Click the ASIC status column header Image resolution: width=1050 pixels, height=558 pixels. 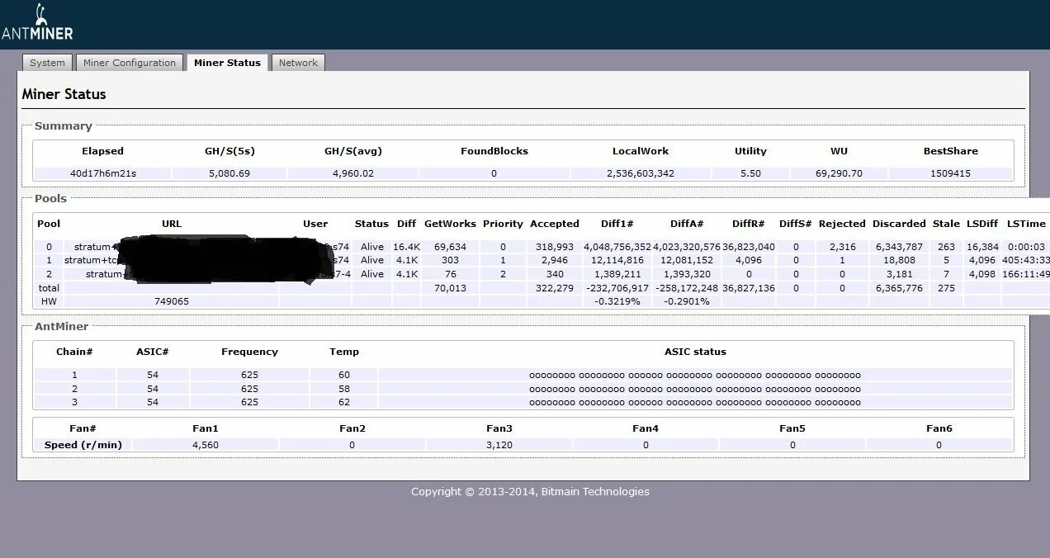click(695, 352)
